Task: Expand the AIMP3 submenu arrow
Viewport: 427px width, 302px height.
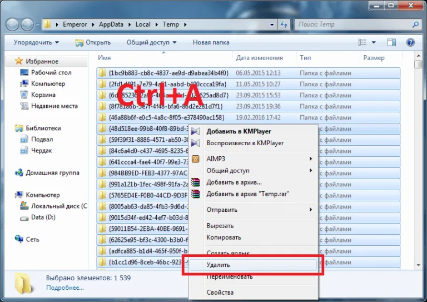Action: click(311, 159)
